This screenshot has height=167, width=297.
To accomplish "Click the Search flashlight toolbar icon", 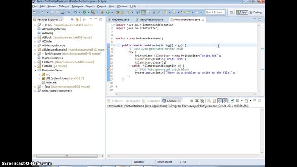I will [129, 13].
